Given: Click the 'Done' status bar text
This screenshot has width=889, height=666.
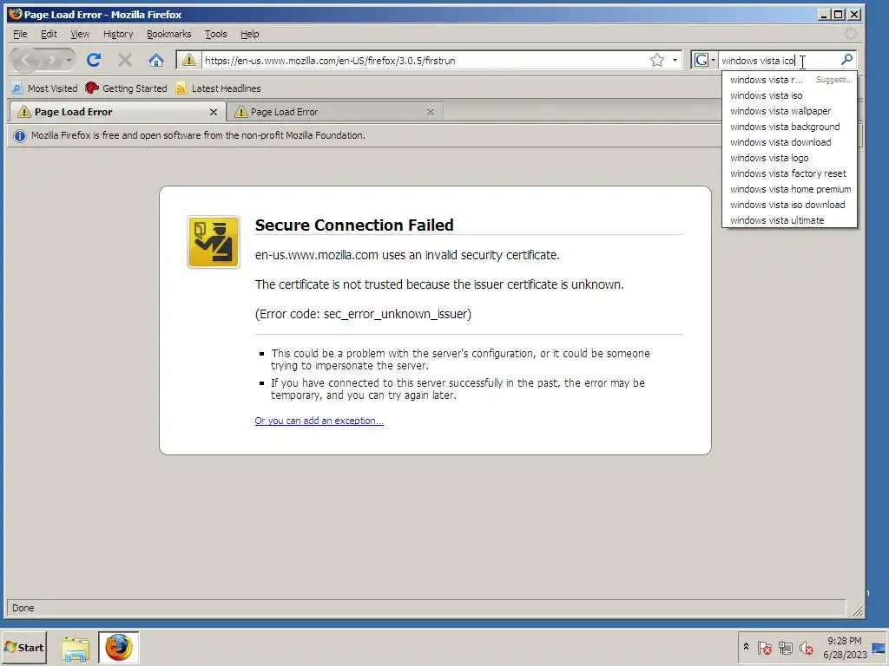Looking at the screenshot, I should (23, 608).
